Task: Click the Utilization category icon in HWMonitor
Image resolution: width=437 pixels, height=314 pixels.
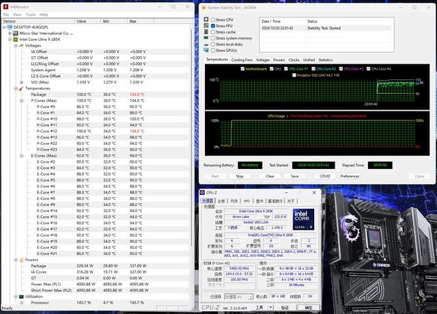Action: click(x=21, y=296)
